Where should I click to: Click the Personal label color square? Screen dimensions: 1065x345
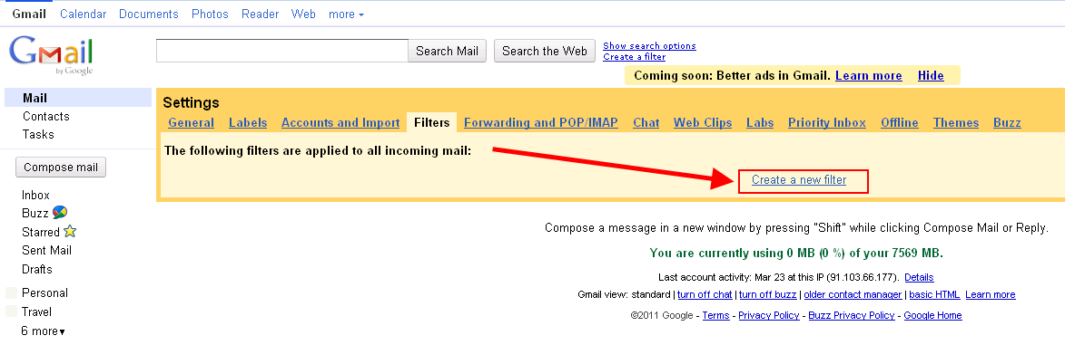[x=11, y=292]
